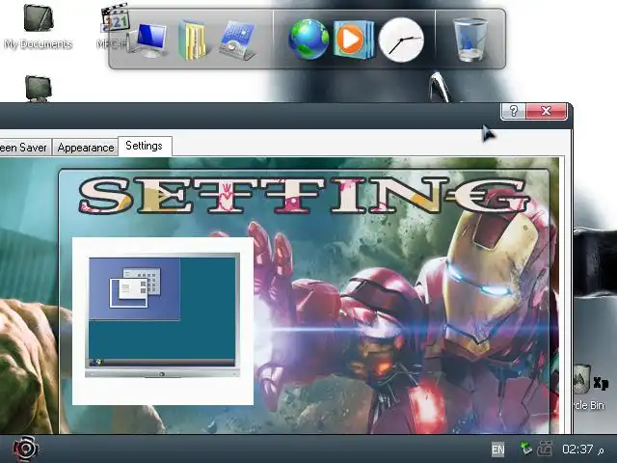Click the monitor preview in Settings
The height and width of the screenshot is (463, 617).
[x=162, y=314]
